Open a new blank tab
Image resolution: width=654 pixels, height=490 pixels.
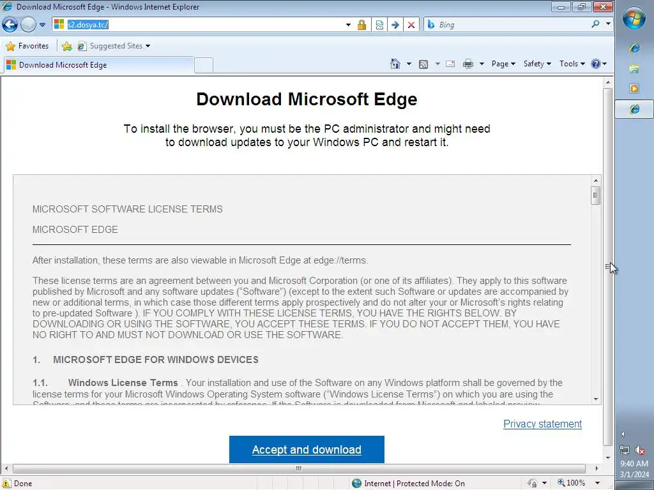pyautogui.click(x=204, y=66)
